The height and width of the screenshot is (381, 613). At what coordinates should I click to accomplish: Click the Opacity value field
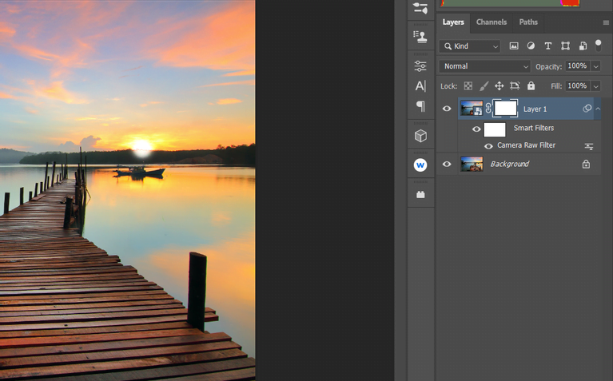point(577,66)
